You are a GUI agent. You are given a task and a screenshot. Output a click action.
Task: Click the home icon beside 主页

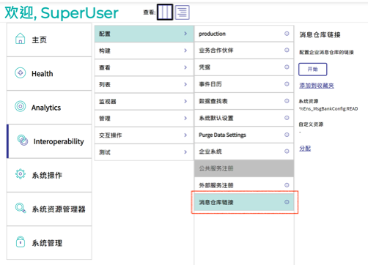point(21,39)
